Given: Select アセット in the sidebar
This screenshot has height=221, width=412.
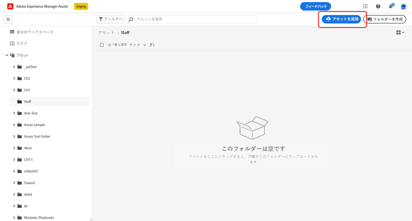Looking at the screenshot, I should click(22, 55).
